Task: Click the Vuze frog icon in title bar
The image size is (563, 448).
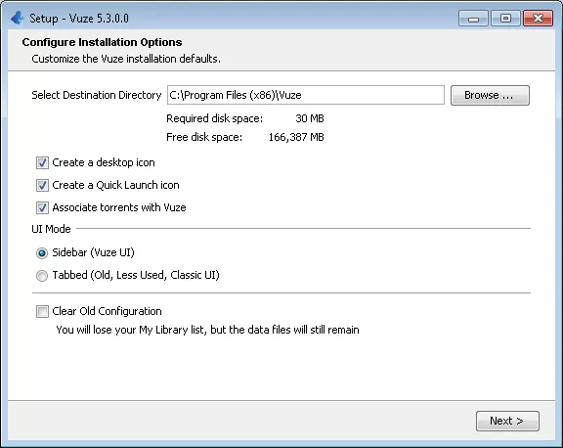Action: (x=18, y=18)
